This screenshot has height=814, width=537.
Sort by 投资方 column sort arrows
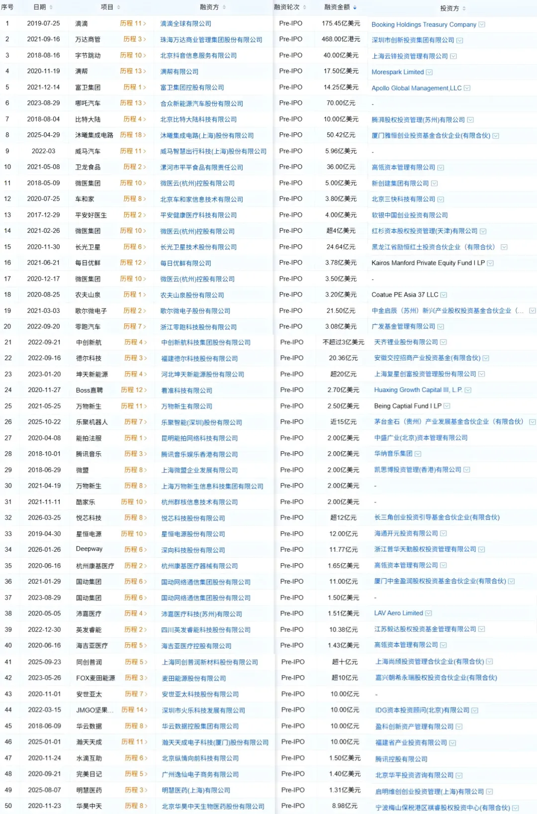click(x=464, y=8)
